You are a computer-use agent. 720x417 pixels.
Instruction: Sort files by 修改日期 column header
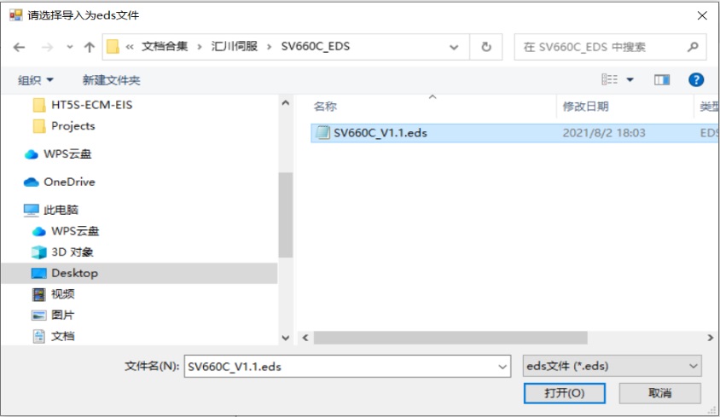click(585, 107)
